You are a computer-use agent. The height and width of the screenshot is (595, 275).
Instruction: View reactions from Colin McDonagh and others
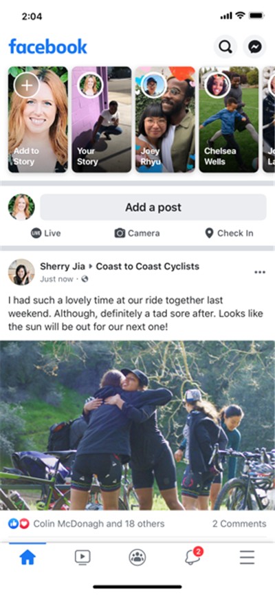point(87,523)
